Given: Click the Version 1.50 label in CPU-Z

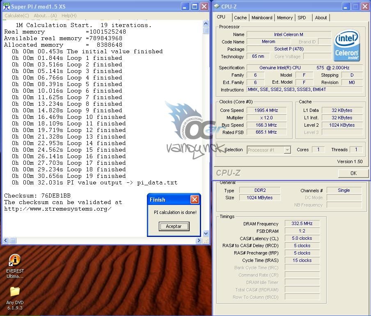Looking at the screenshot, I should (350, 161).
